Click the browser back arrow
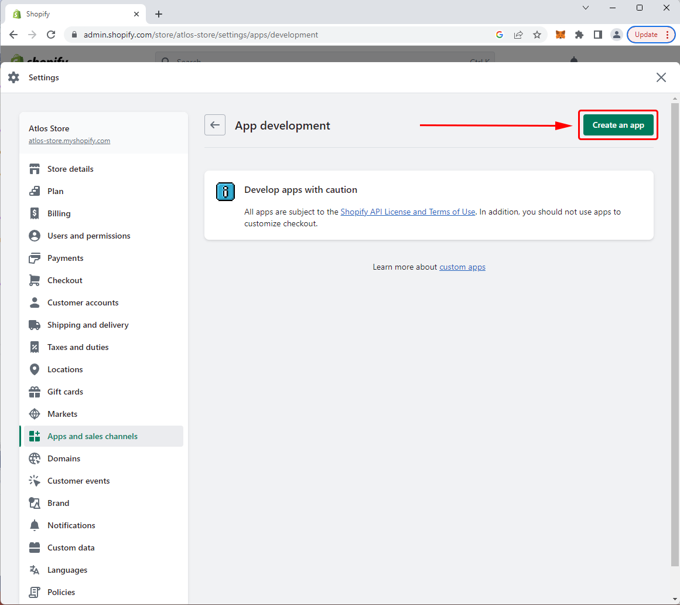The image size is (680, 605). [13, 35]
